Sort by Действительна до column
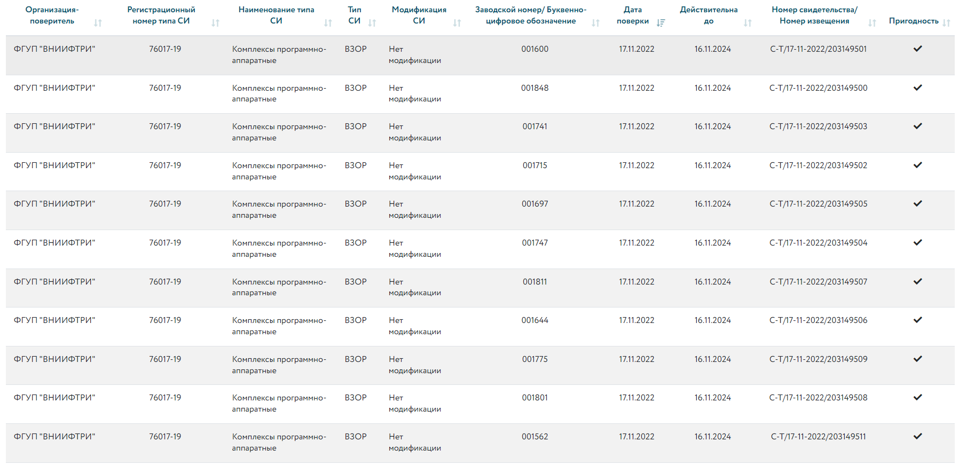Viewport: 959px width, 465px height. 748,23
